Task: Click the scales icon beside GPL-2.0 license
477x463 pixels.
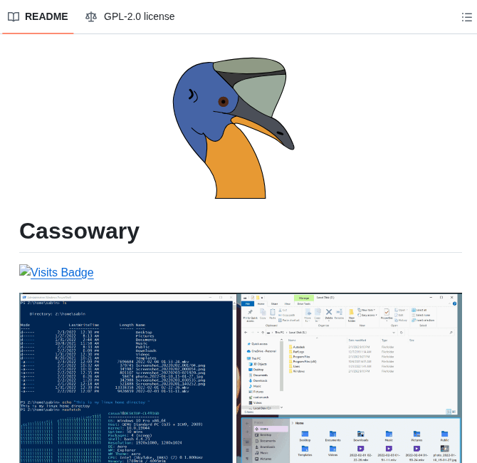Action: 91,17
